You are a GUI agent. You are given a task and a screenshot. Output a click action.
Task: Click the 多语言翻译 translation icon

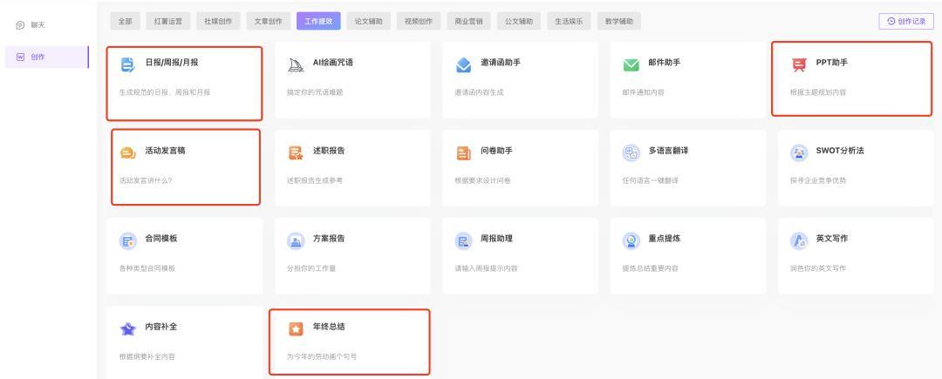click(x=631, y=153)
